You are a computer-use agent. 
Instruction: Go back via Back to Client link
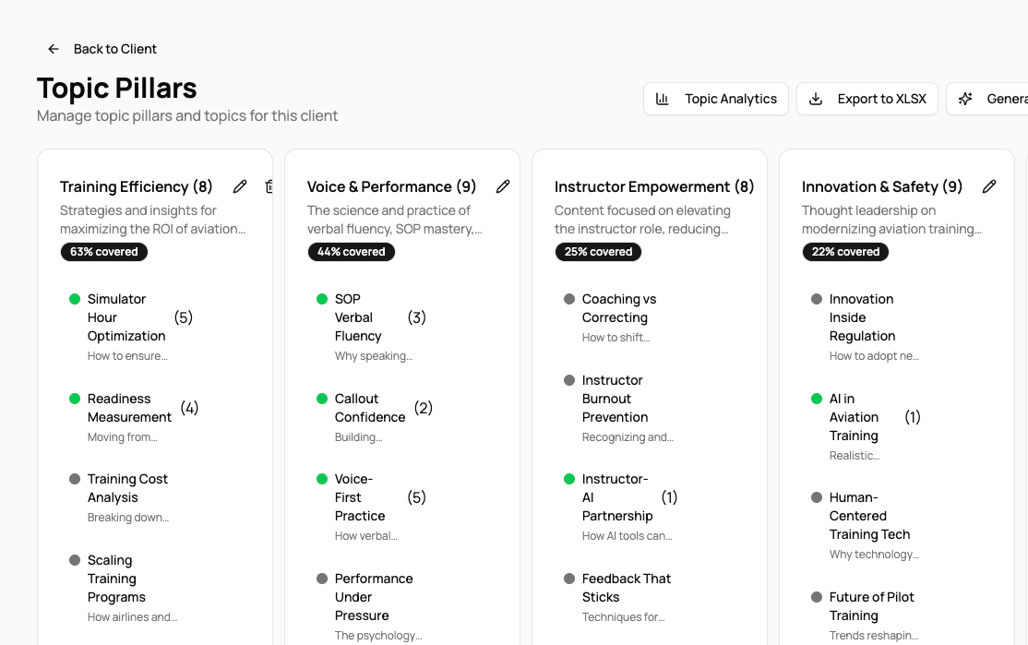(102, 49)
